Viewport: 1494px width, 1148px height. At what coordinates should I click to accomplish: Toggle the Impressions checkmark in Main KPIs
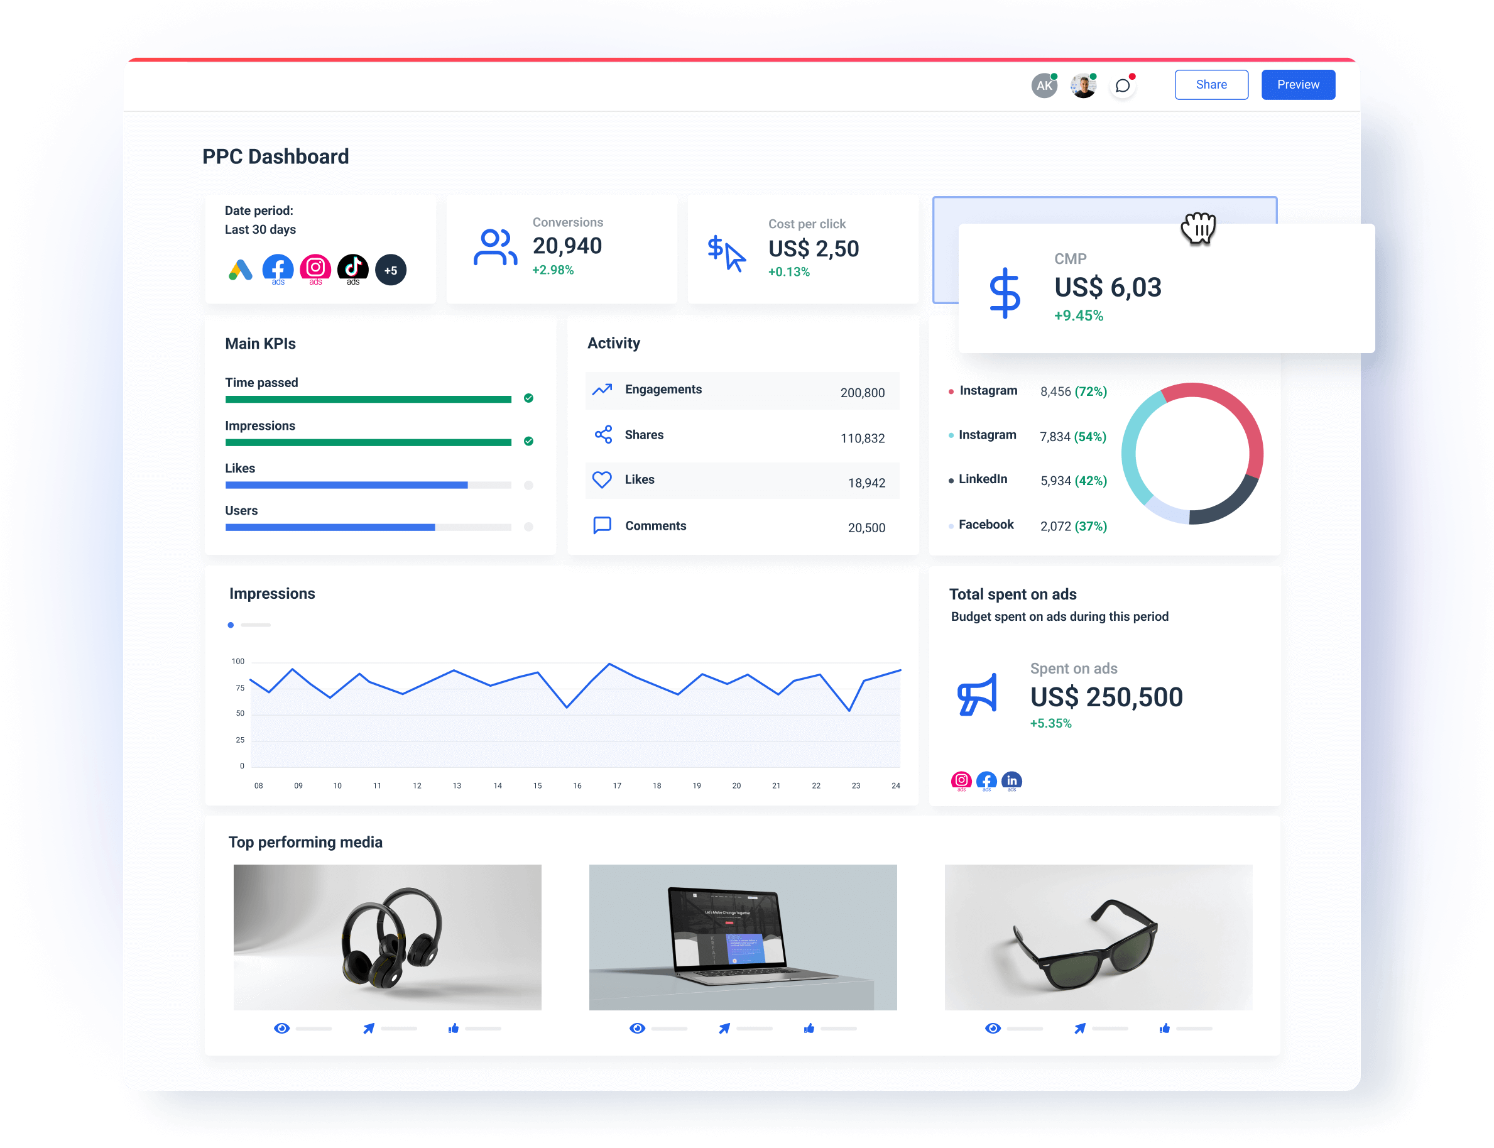[528, 442]
